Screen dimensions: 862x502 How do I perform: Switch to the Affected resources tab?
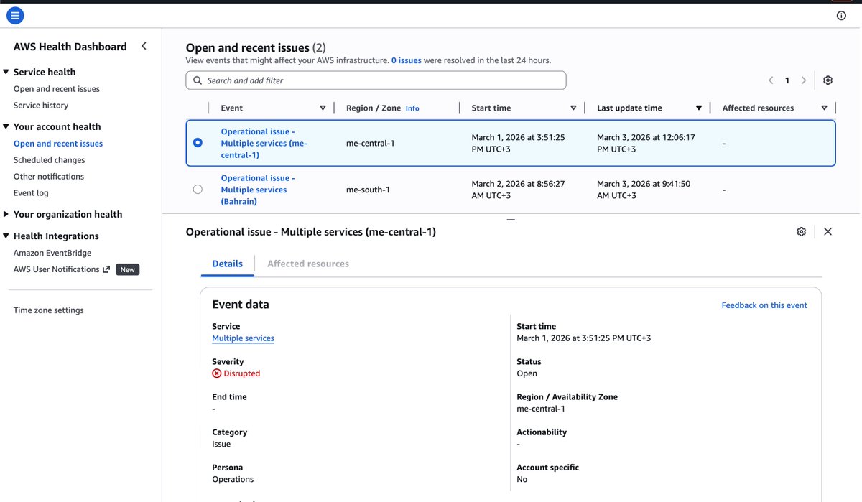pos(308,264)
